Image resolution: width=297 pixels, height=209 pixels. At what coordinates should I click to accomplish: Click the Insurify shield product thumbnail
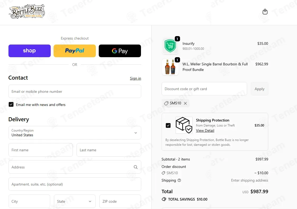click(170, 46)
